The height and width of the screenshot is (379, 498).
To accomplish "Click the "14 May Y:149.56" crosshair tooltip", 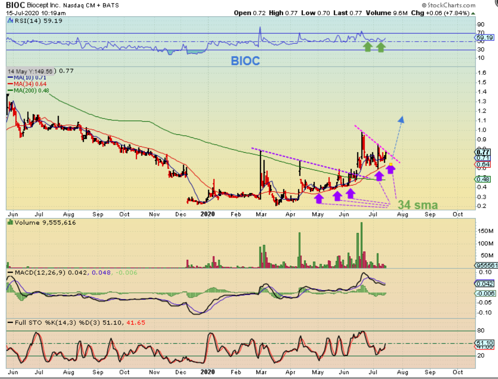I will [x=30, y=71].
